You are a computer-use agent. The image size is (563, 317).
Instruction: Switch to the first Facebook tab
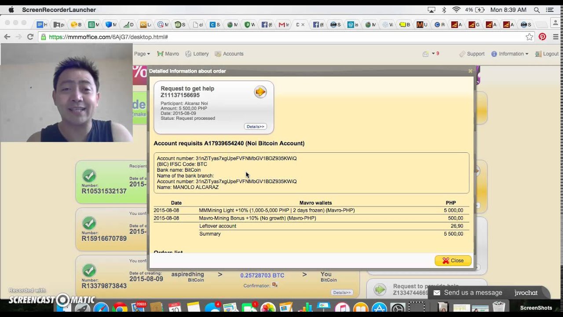pos(267,25)
